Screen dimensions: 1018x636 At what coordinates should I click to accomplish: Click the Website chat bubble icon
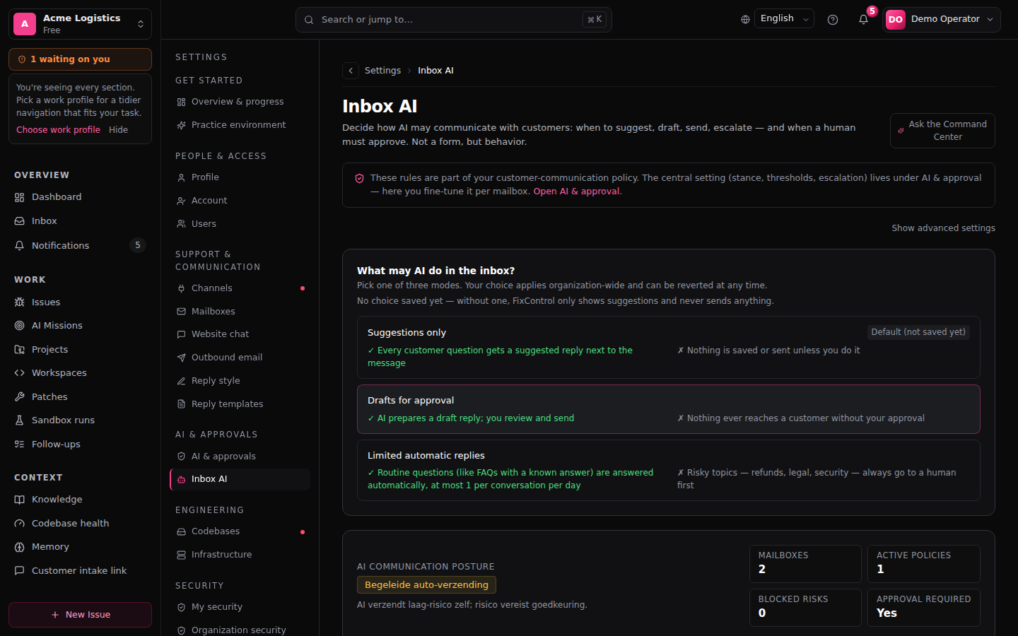[182, 334]
